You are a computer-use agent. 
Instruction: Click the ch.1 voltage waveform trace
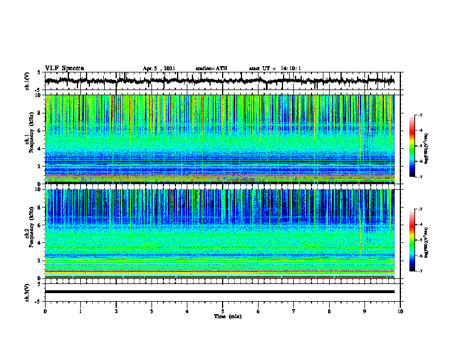pos(219,81)
